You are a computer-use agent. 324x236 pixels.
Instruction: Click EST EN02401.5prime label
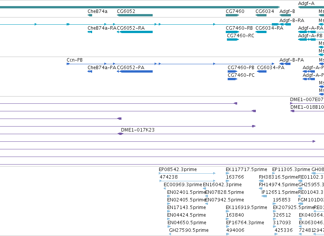(x=187, y=192)
